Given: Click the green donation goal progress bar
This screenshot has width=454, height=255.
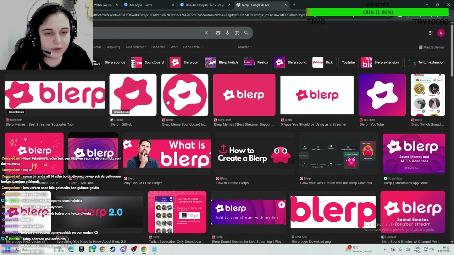Looking at the screenshot, I should tap(378, 12).
